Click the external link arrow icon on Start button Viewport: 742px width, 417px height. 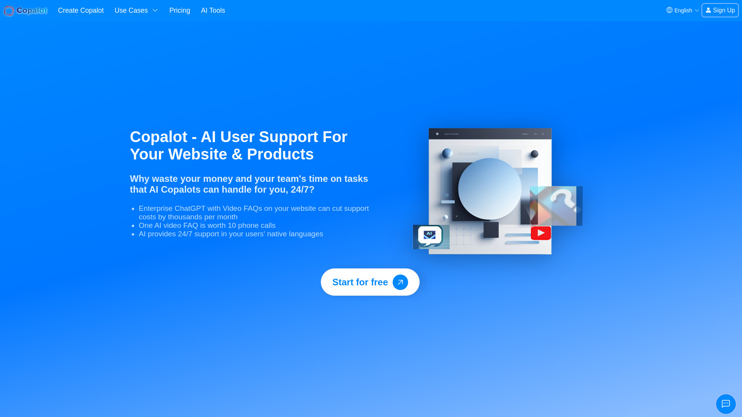pos(400,282)
